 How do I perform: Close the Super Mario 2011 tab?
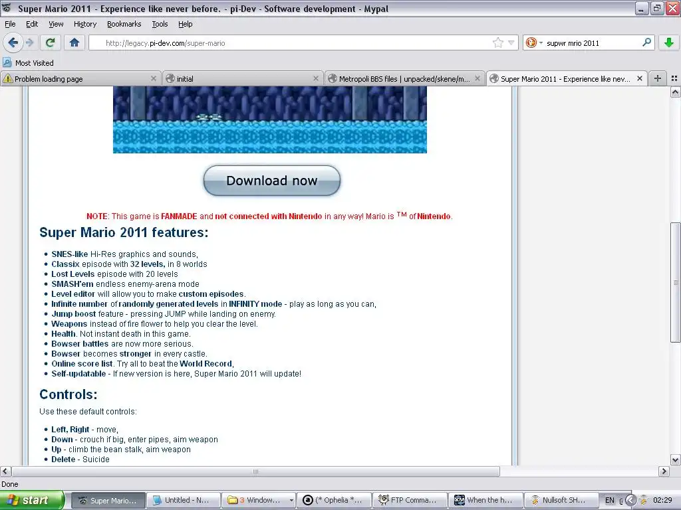tap(639, 78)
